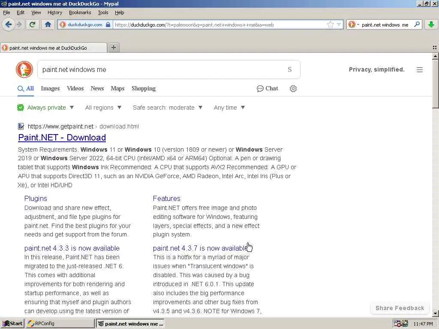Screen dimensions: 439x329
Task: Go back with the browser back arrow
Action: (x=9, y=24)
